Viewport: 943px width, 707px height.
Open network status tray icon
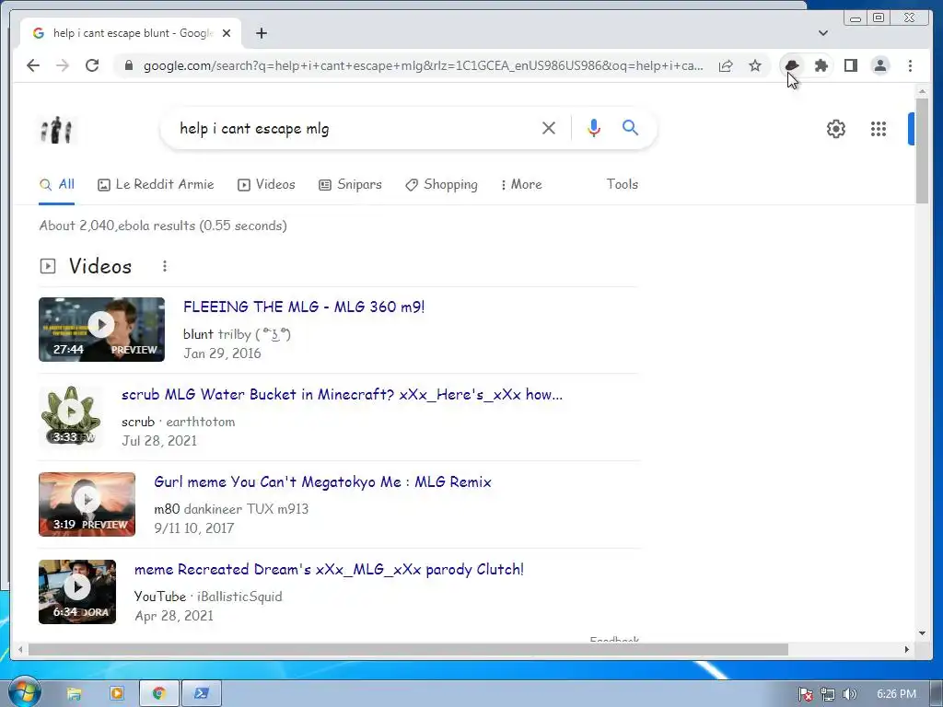(x=828, y=694)
